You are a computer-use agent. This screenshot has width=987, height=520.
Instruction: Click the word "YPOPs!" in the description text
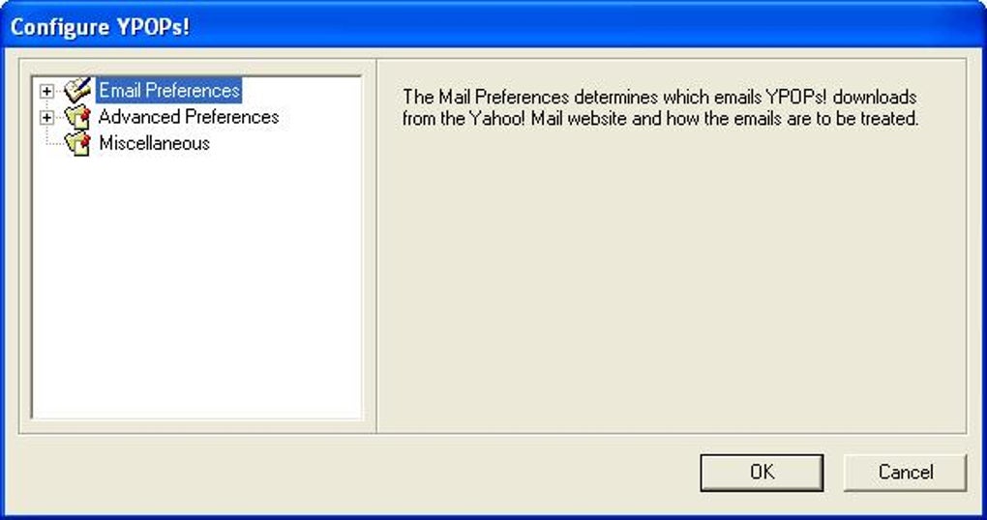pos(796,98)
